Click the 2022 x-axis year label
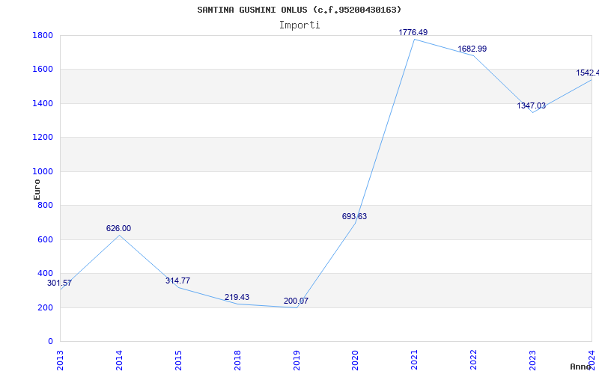 pyautogui.click(x=474, y=360)
